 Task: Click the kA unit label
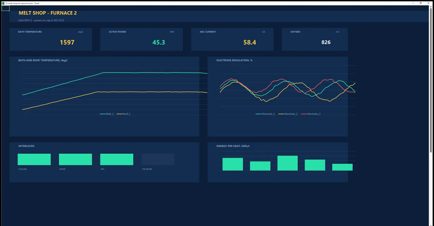[263, 32]
